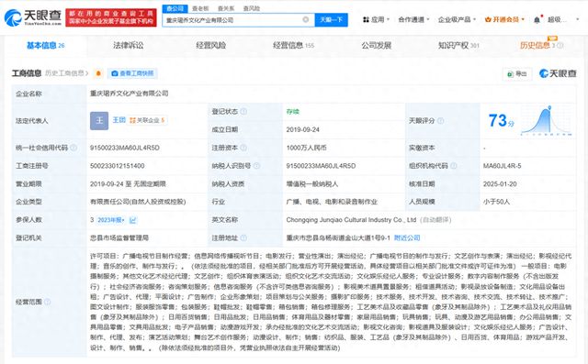This screenshot has width=588, height=364.
Task: Select the 查风险 search tab
Action: 251,8
